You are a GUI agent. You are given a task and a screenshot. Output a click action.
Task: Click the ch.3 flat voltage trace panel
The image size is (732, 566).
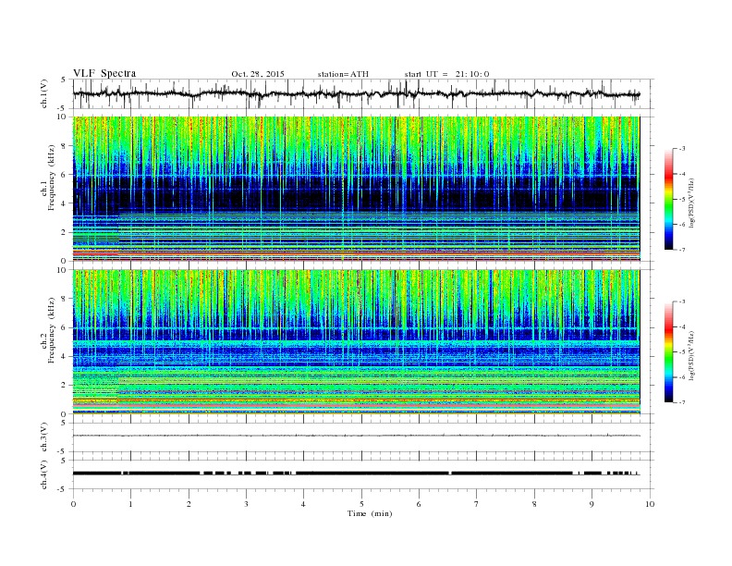click(363, 437)
